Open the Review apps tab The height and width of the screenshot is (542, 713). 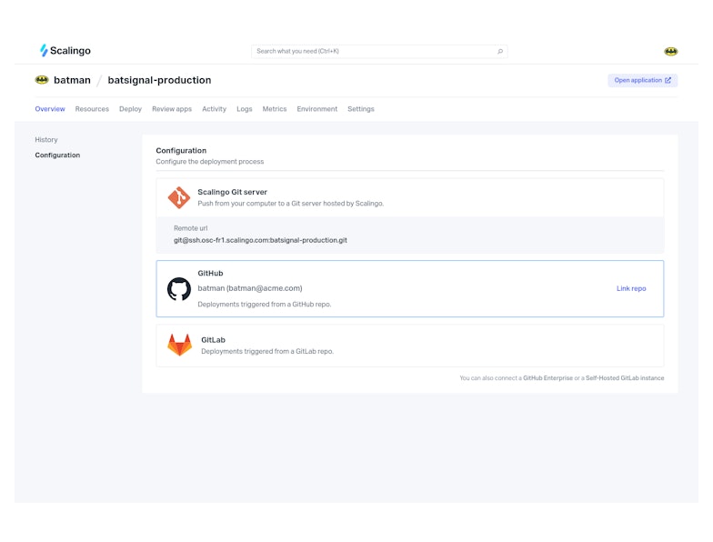[x=172, y=109]
